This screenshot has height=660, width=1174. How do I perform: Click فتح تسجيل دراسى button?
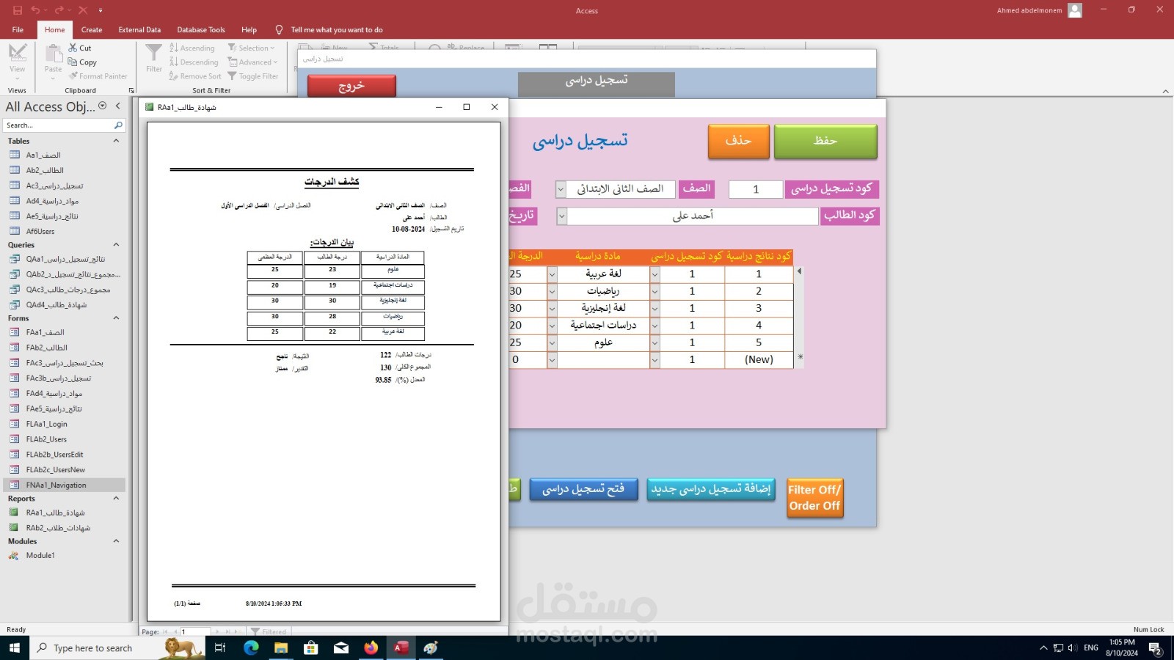(583, 489)
